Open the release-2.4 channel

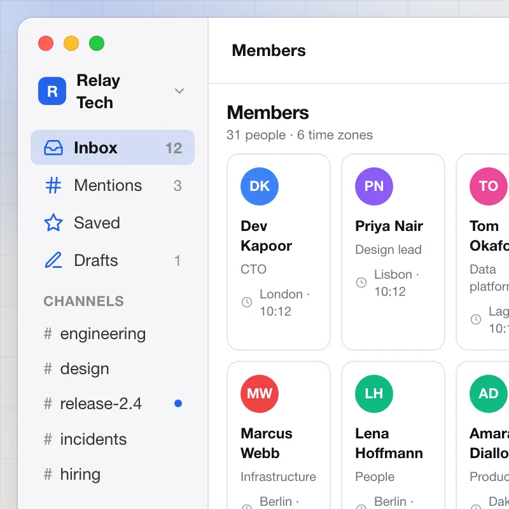(x=113, y=404)
